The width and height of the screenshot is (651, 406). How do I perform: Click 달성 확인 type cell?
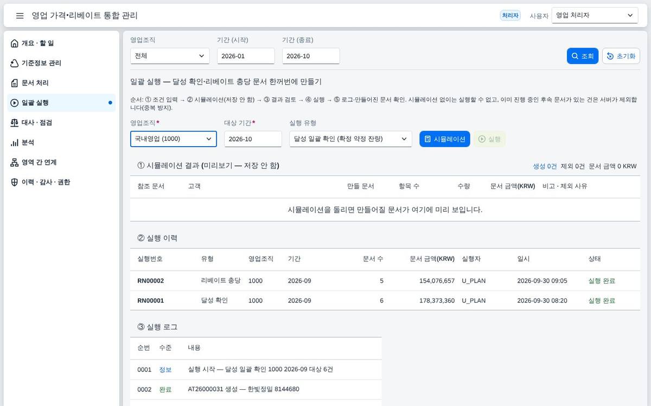(214, 300)
